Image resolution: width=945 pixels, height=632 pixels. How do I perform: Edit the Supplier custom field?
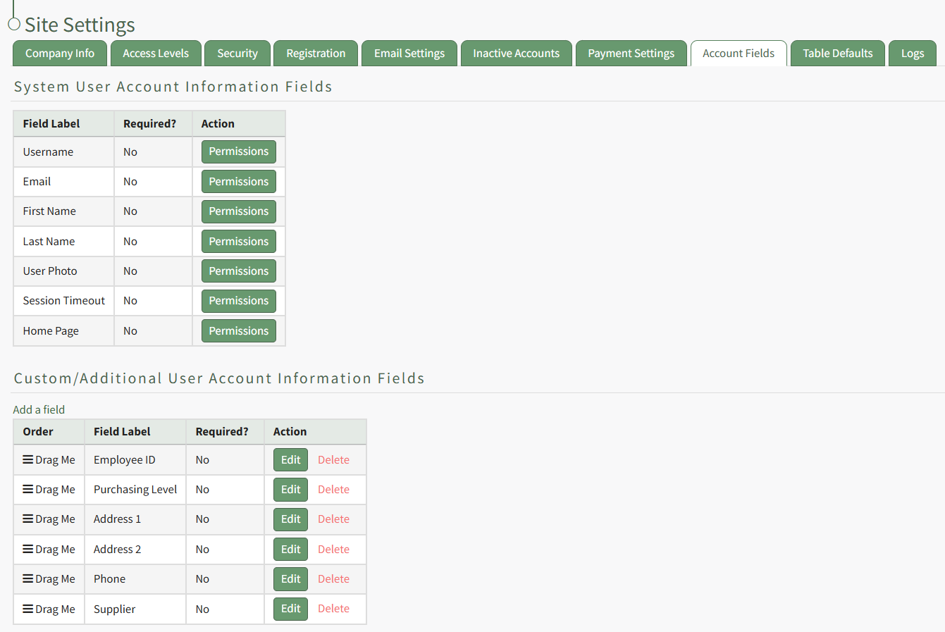point(290,609)
